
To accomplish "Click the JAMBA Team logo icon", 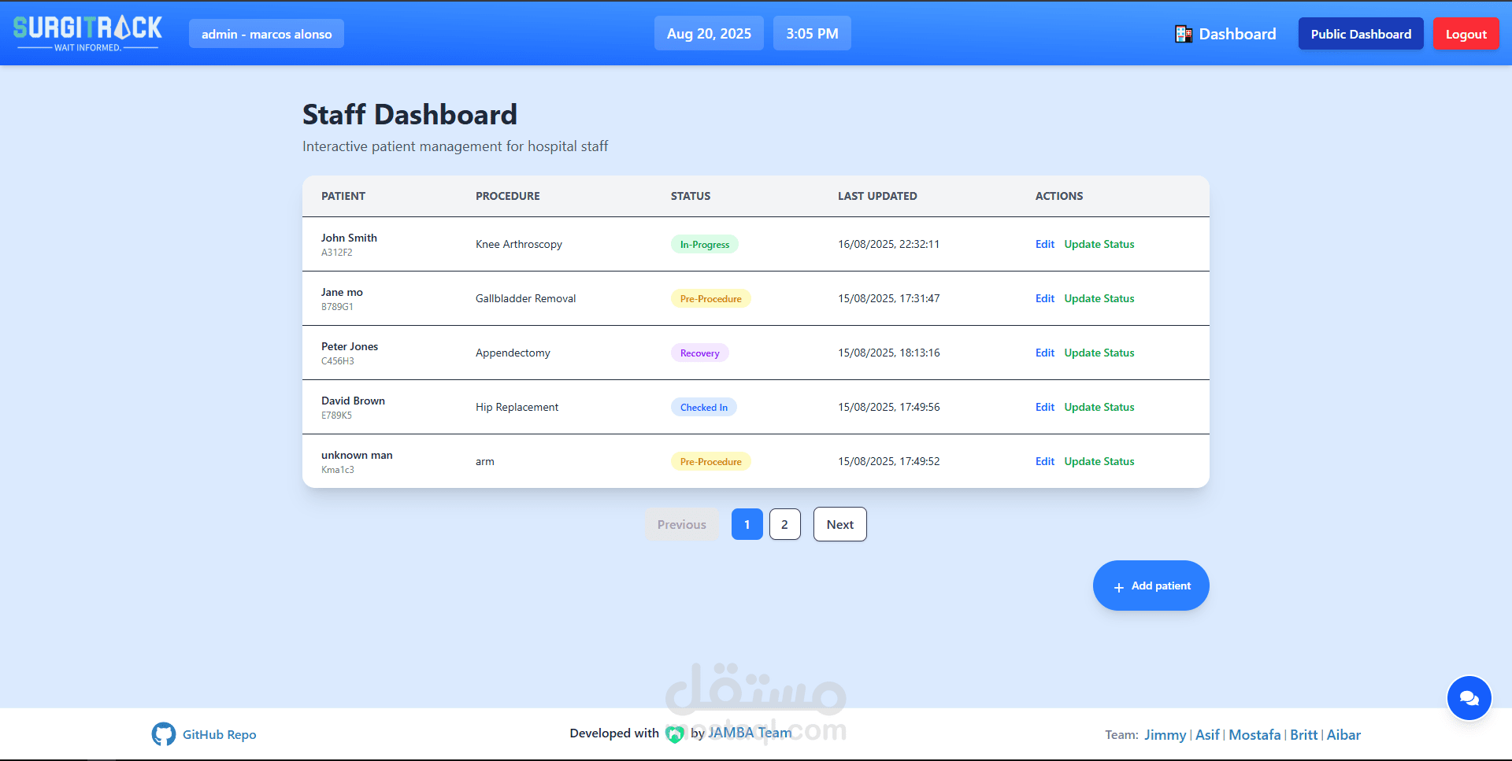I will click(x=676, y=733).
